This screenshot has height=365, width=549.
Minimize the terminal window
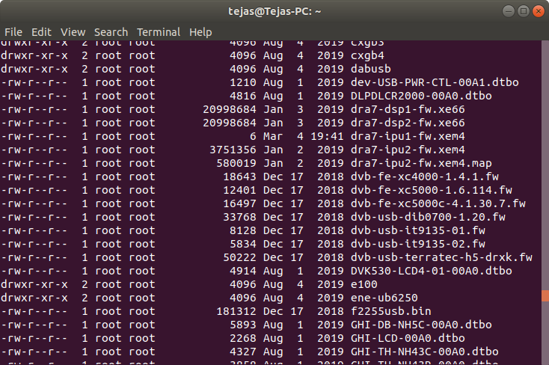(x=509, y=11)
